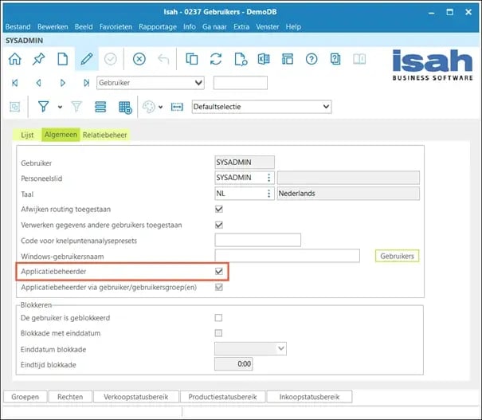Open the Rapportage menu
This screenshot has height=420, width=482.
tap(158, 27)
